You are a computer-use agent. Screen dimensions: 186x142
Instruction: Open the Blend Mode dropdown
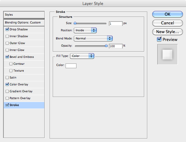pos(93,38)
